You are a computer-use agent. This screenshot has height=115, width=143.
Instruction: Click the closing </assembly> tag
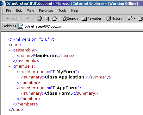[26, 61]
